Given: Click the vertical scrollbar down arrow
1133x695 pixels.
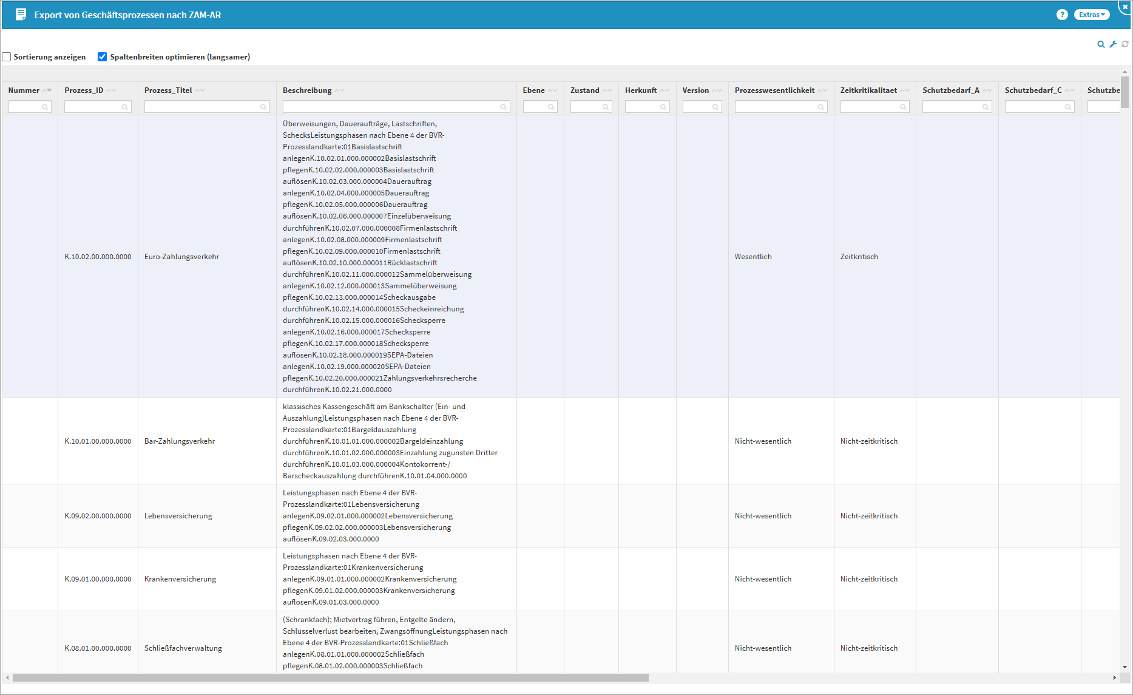Looking at the screenshot, I should [1125, 667].
